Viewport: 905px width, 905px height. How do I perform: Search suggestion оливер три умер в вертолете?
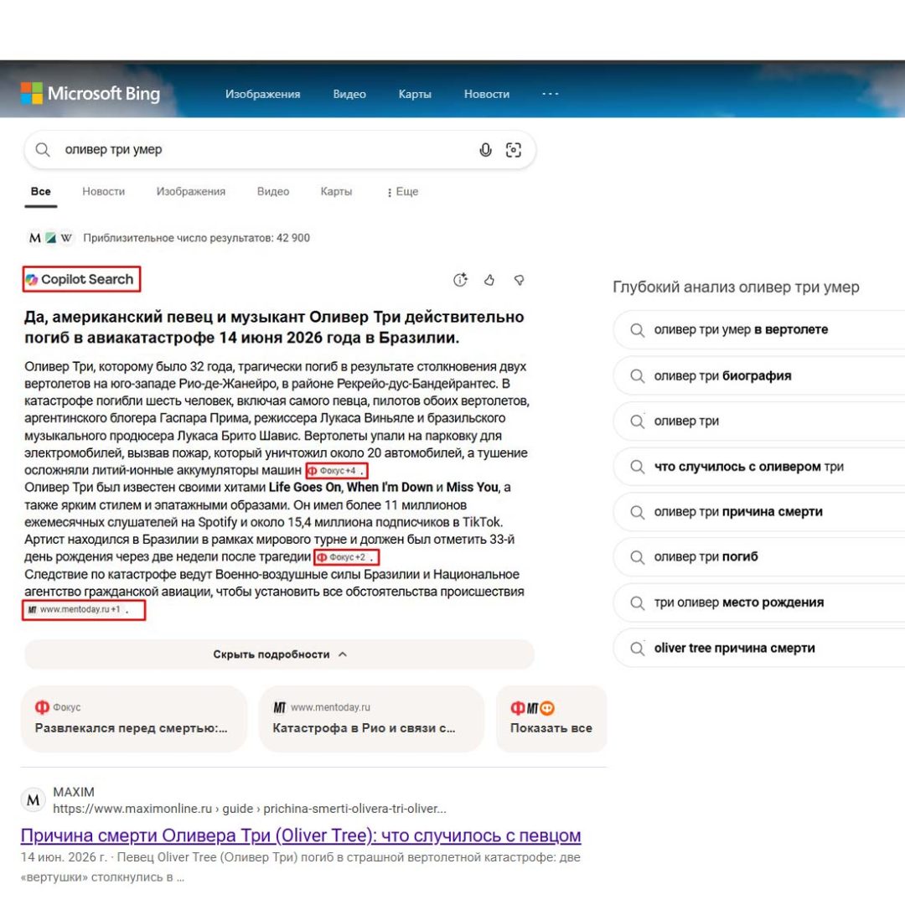coord(759,329)
